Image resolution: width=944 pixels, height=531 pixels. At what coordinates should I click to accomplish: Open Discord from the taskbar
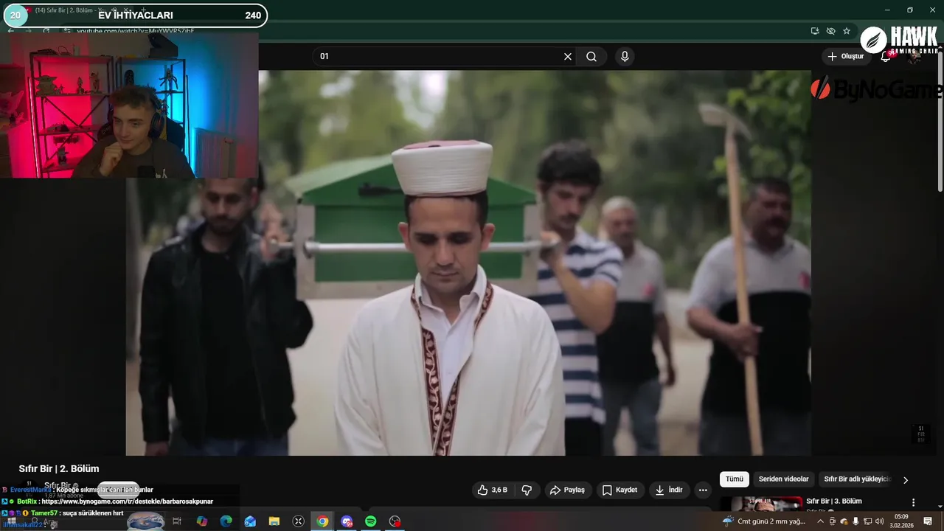click(x=347, y=521)
